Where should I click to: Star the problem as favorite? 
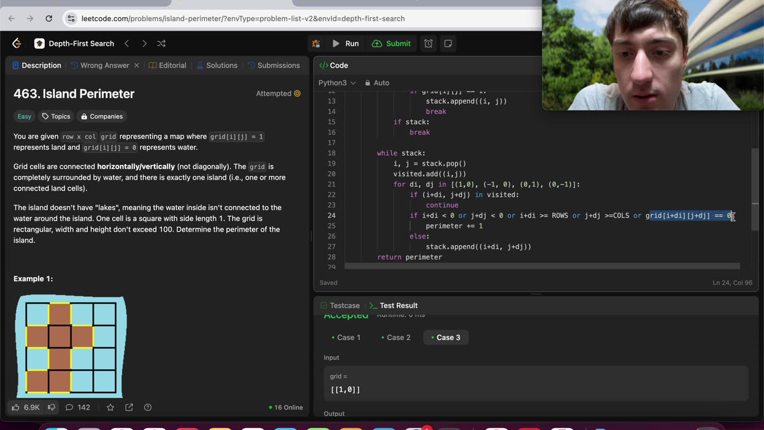[110, 407]
